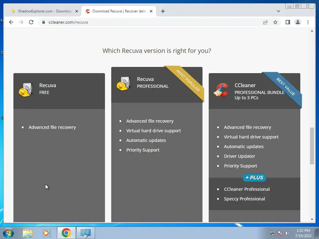This screenshot has width=319, height=239.
Task: Open the Chrome three-dot menu
Action: [x=308, y=22]
